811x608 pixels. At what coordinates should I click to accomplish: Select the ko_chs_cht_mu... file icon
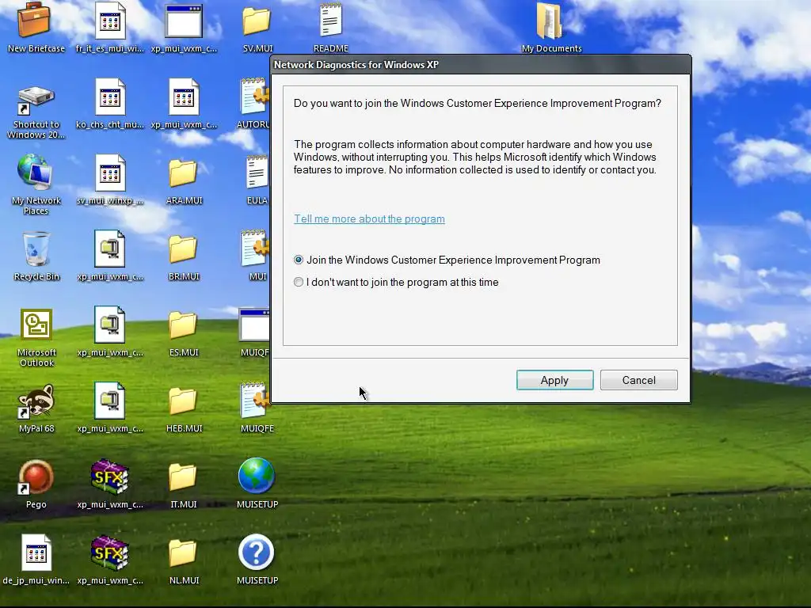tap(109, 97)
